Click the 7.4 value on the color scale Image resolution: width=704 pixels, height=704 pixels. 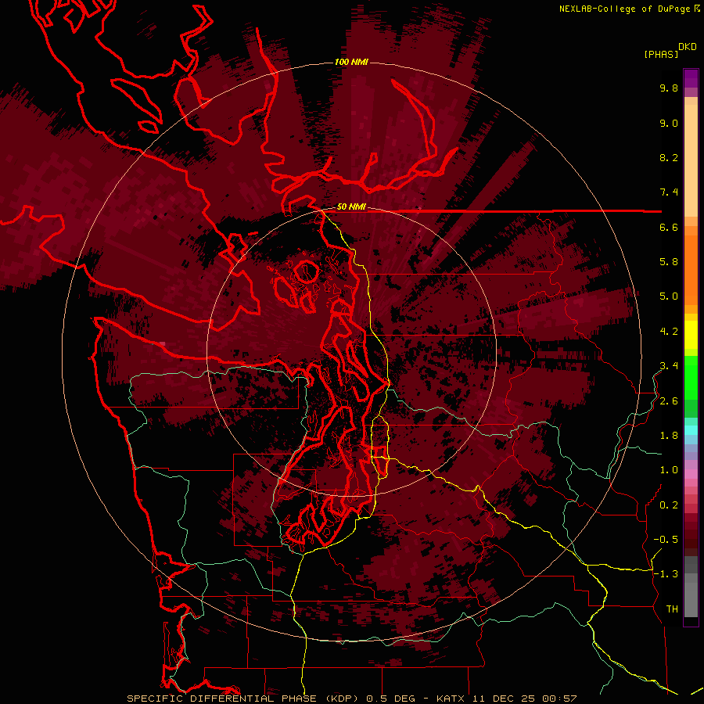(x=669, y=192)
